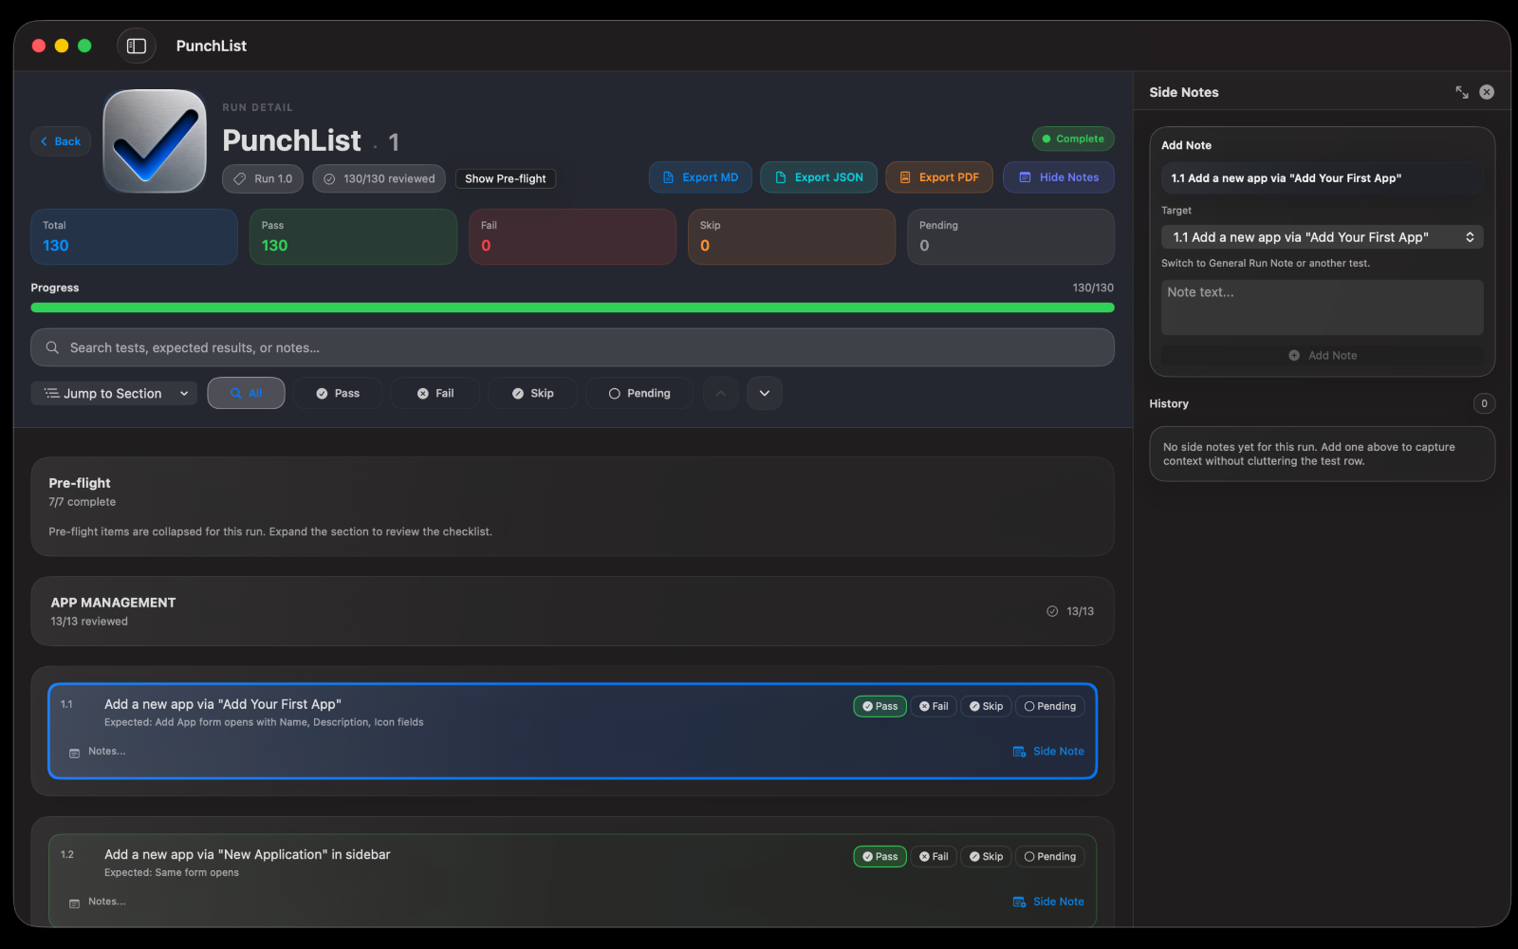Filter tests by All
The image size is (1518, 949).
click(x=246, y=393)
